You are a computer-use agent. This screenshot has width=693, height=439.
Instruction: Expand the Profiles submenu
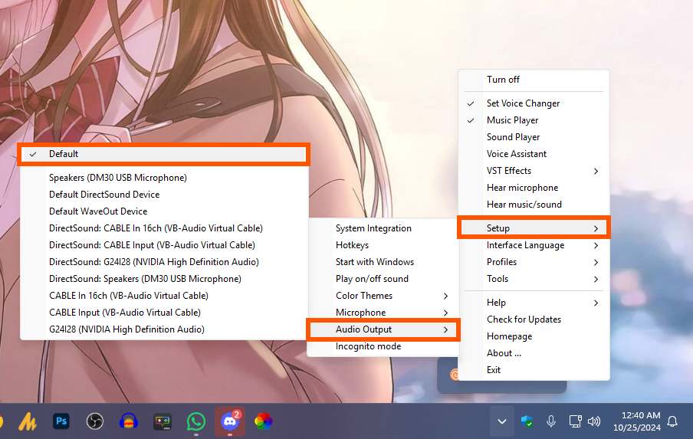[x=534, y=262]
